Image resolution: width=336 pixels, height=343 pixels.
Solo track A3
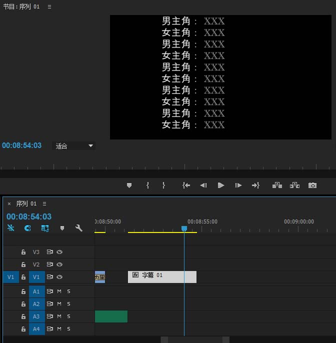point(68,316)
